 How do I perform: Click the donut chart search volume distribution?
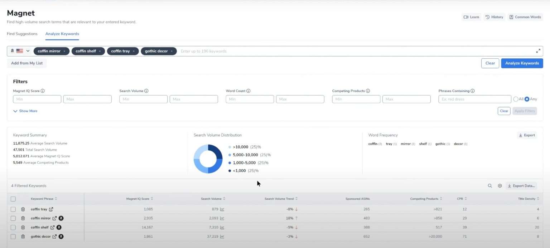tap(208, 159)
